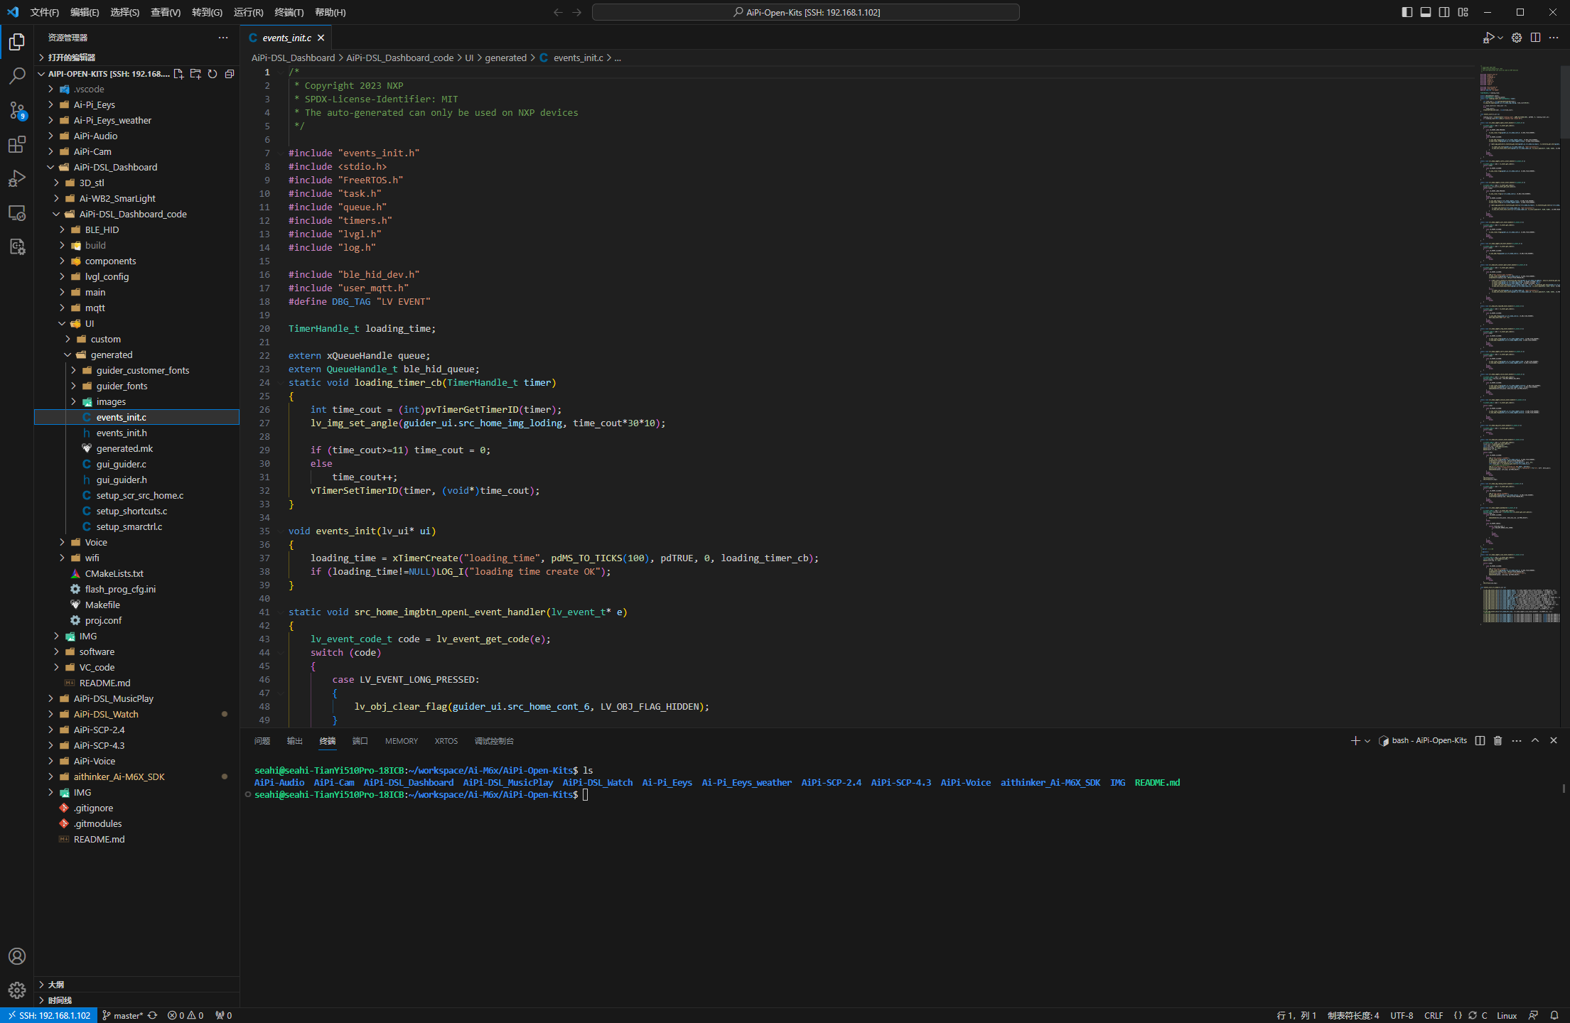The height and width of the screenshot is (1023, 1570).
Task: Open the Extensions view
Action: point(17,144)
